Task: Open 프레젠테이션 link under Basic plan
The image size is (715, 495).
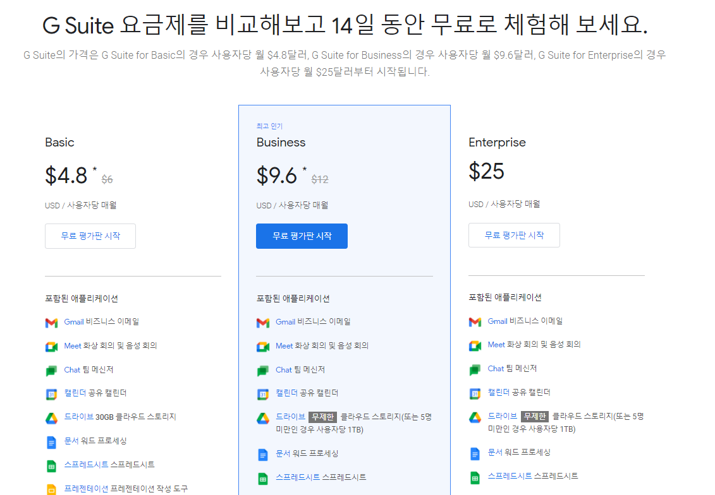Action: click(86, 489)
